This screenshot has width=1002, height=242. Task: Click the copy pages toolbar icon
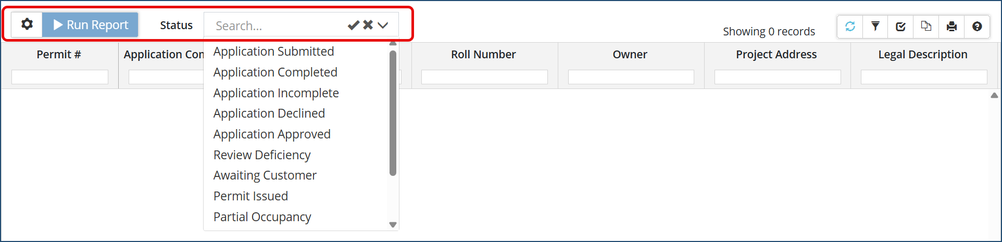click(x=926, y=27)
